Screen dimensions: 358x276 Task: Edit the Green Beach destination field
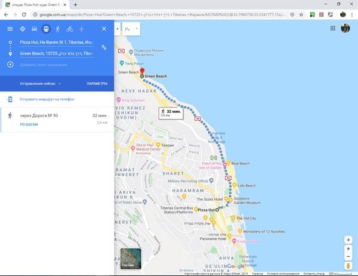click(x=57, y=54)
